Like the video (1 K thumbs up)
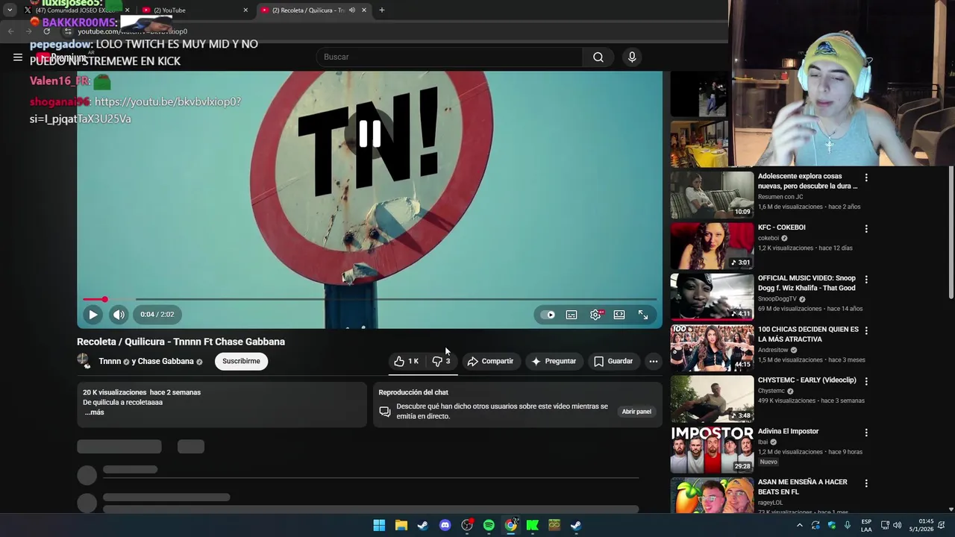 coord(406,361)
